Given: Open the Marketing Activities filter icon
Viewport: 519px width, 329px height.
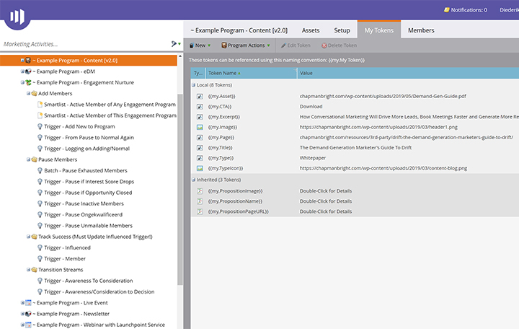Looking at the screenshot, I should point(175,44).
